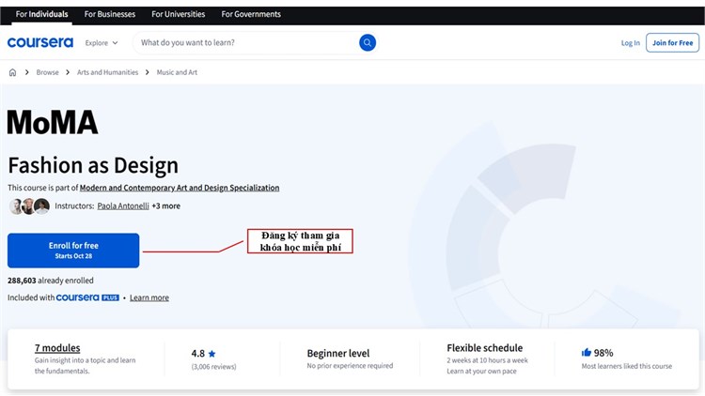Click the Join for Free button
This screenshot has height=396, width=705.
(x=672, y=42)
